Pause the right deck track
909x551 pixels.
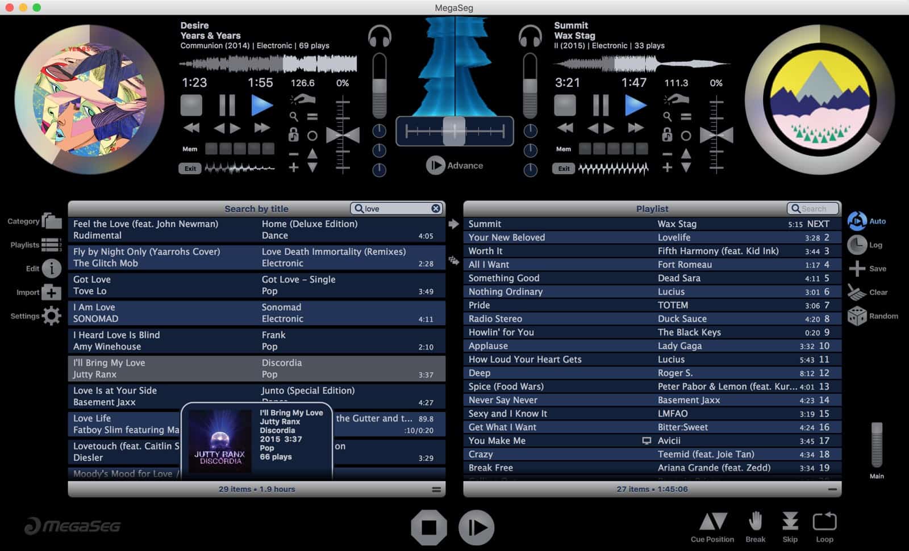point(601,106)
